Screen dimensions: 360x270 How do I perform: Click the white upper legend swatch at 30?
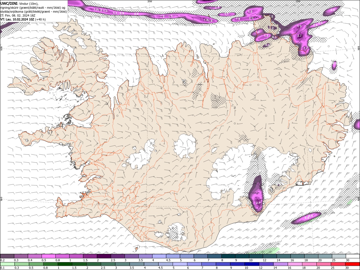pyautogui.click(x=353, y=256)
